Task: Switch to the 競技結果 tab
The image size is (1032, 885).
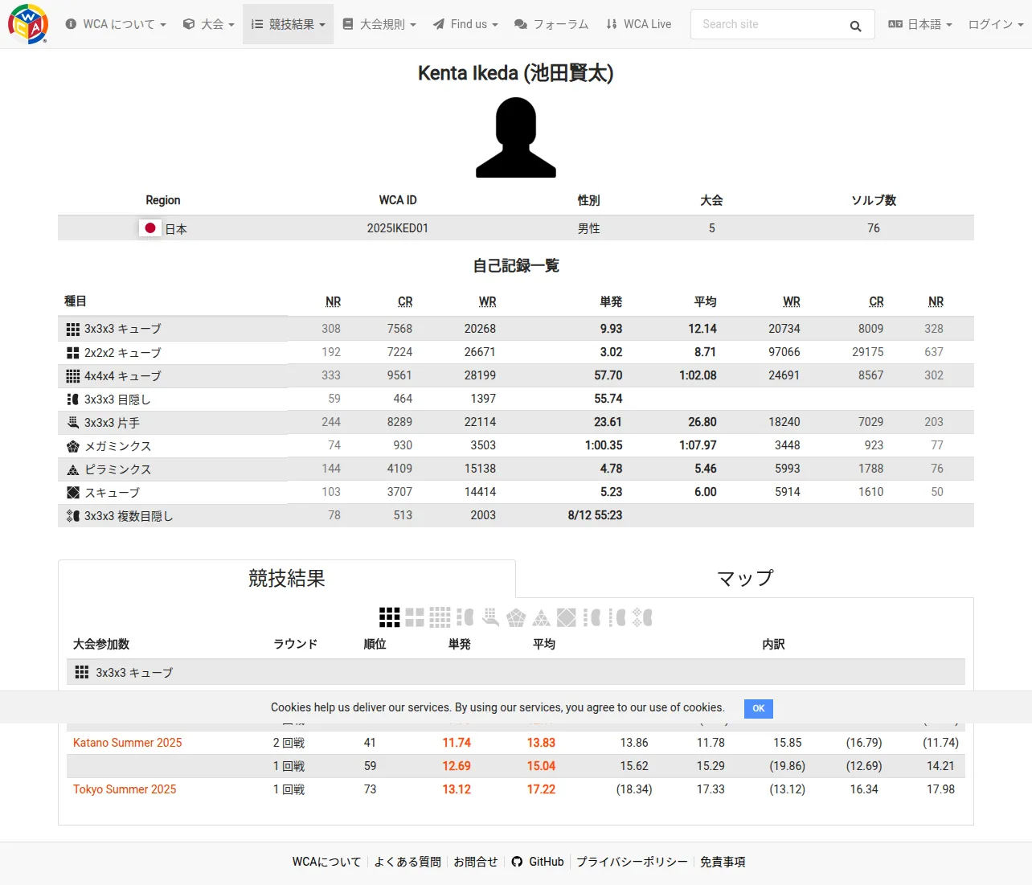Action: click(x=287, y=579)
